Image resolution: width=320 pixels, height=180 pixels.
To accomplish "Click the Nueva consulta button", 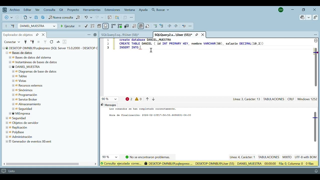I will (61, 17).
